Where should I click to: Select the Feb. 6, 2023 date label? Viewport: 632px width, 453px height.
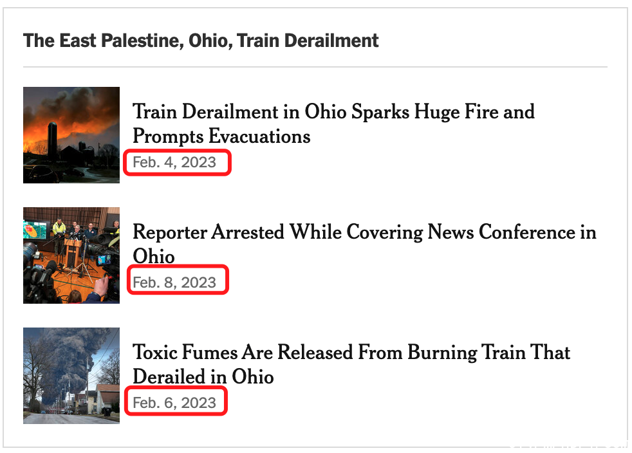[174, 403]
